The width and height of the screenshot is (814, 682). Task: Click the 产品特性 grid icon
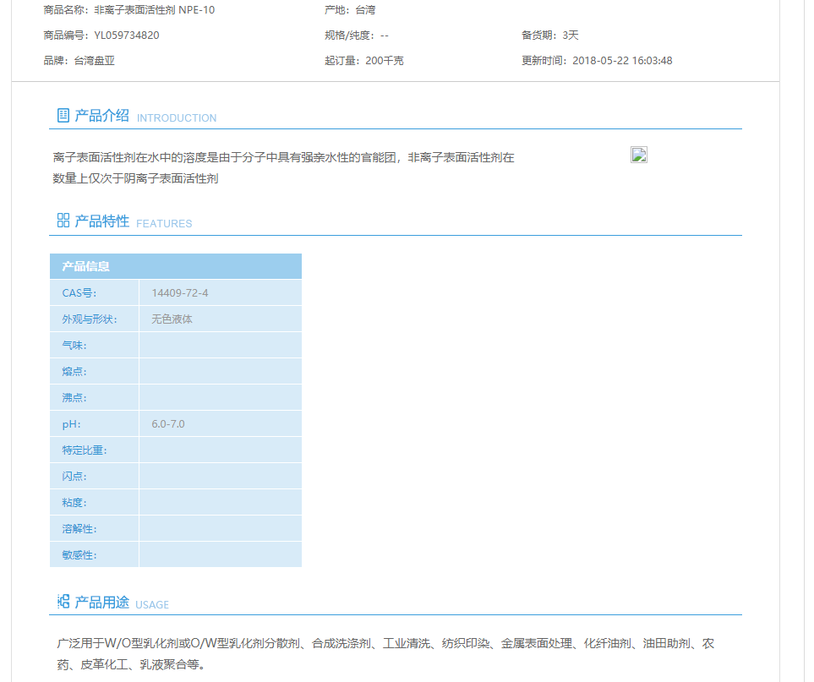point(62,221)
